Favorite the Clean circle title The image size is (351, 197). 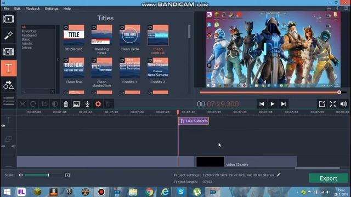122,27
